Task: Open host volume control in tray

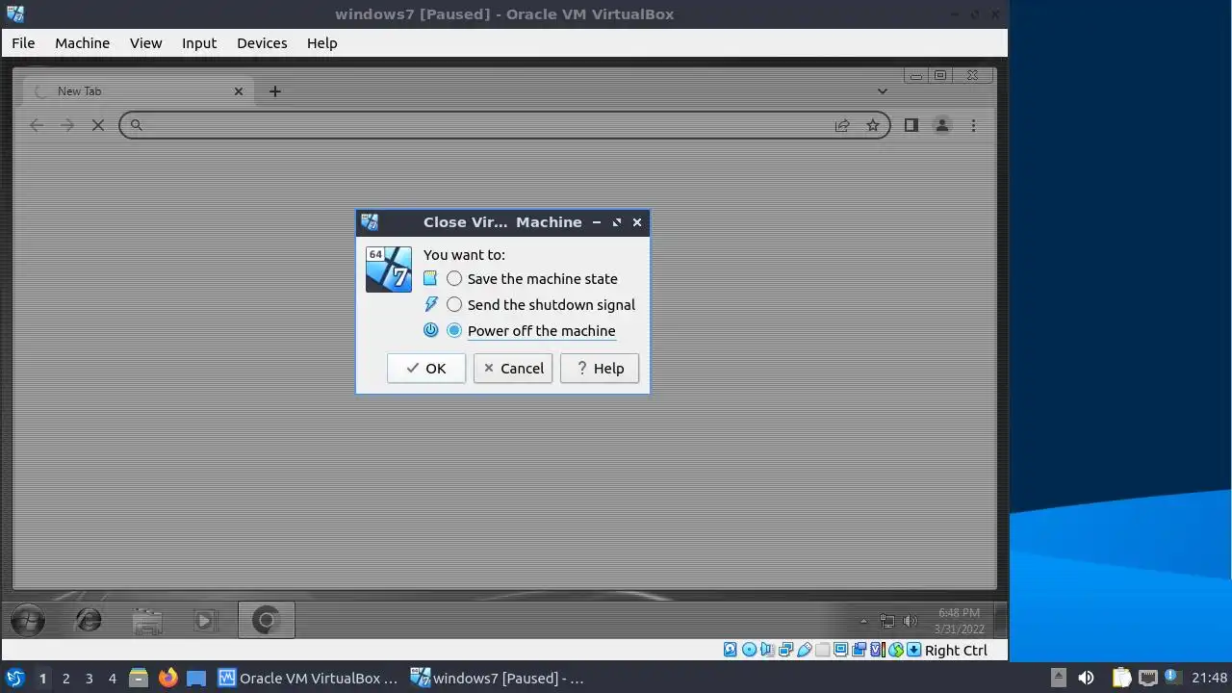Action: click(x=1086, y=678)
